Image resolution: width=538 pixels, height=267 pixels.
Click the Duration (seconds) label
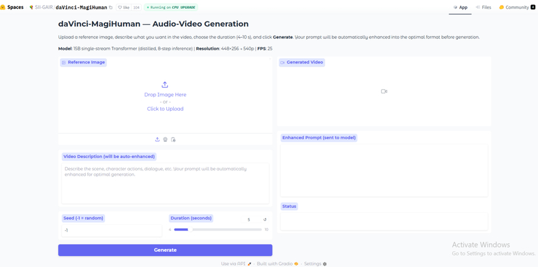[191, 219]
